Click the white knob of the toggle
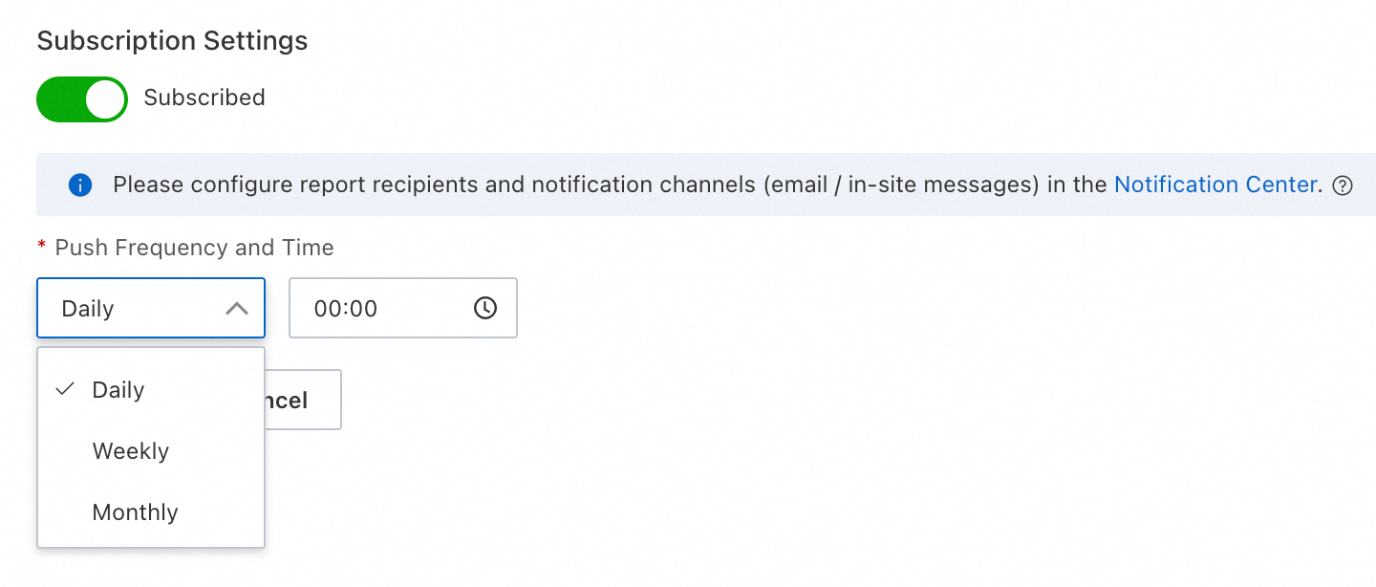The width and height of the screenshot is (1376, 587). pyautogui.click(x=105, y=99)
